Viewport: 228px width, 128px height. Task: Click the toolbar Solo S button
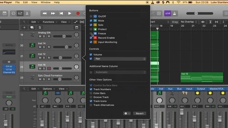coord(159,14)
